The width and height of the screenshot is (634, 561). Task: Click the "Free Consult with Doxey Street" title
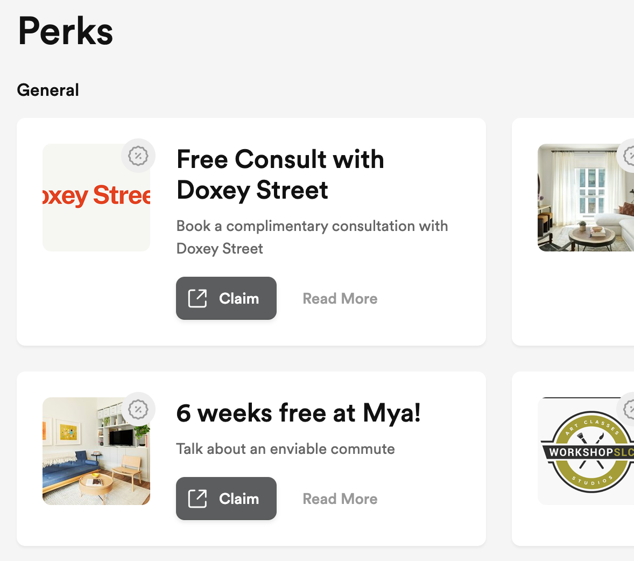point(280,174)
